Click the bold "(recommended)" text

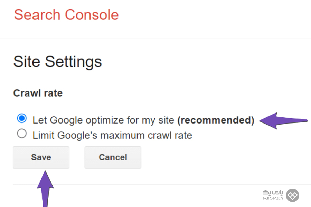coord(216,120)
